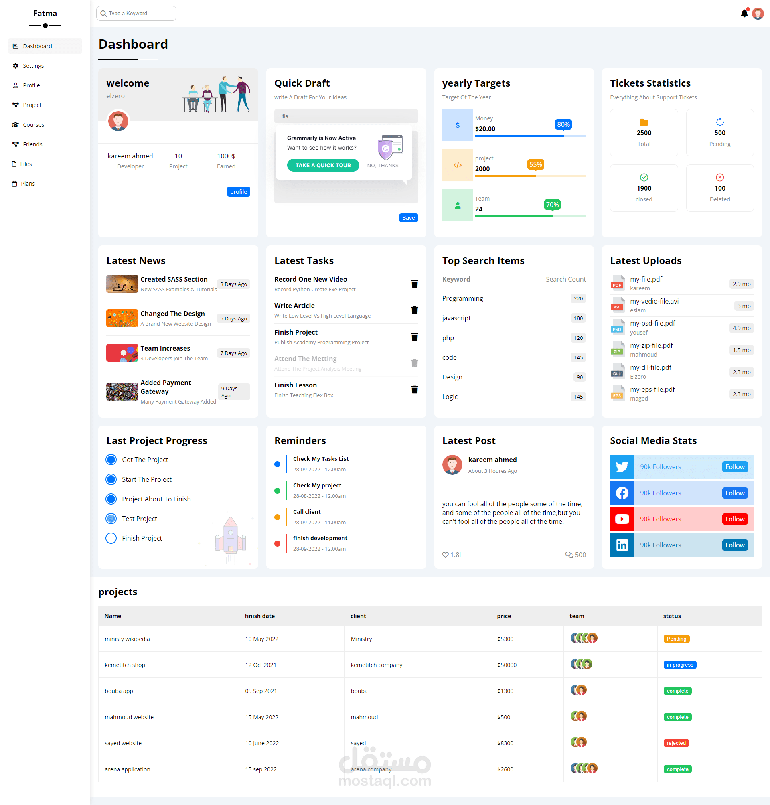Image resolution: width=770 pixels, height=805 pixels.
Task: Click the Money target progress bar
Action: [x=530, y=136]
